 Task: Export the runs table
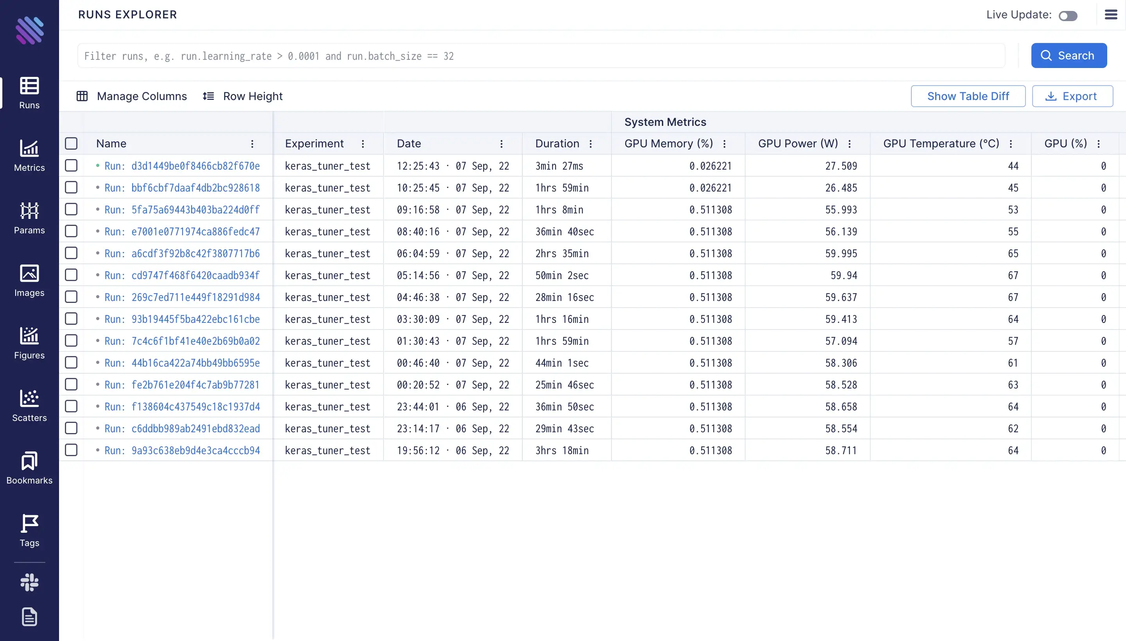tap(1072, 96)
